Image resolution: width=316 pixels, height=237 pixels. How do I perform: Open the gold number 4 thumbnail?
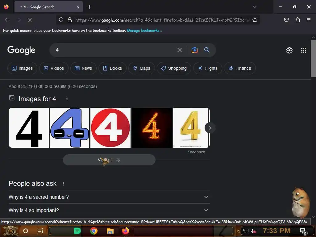point(190,128)
